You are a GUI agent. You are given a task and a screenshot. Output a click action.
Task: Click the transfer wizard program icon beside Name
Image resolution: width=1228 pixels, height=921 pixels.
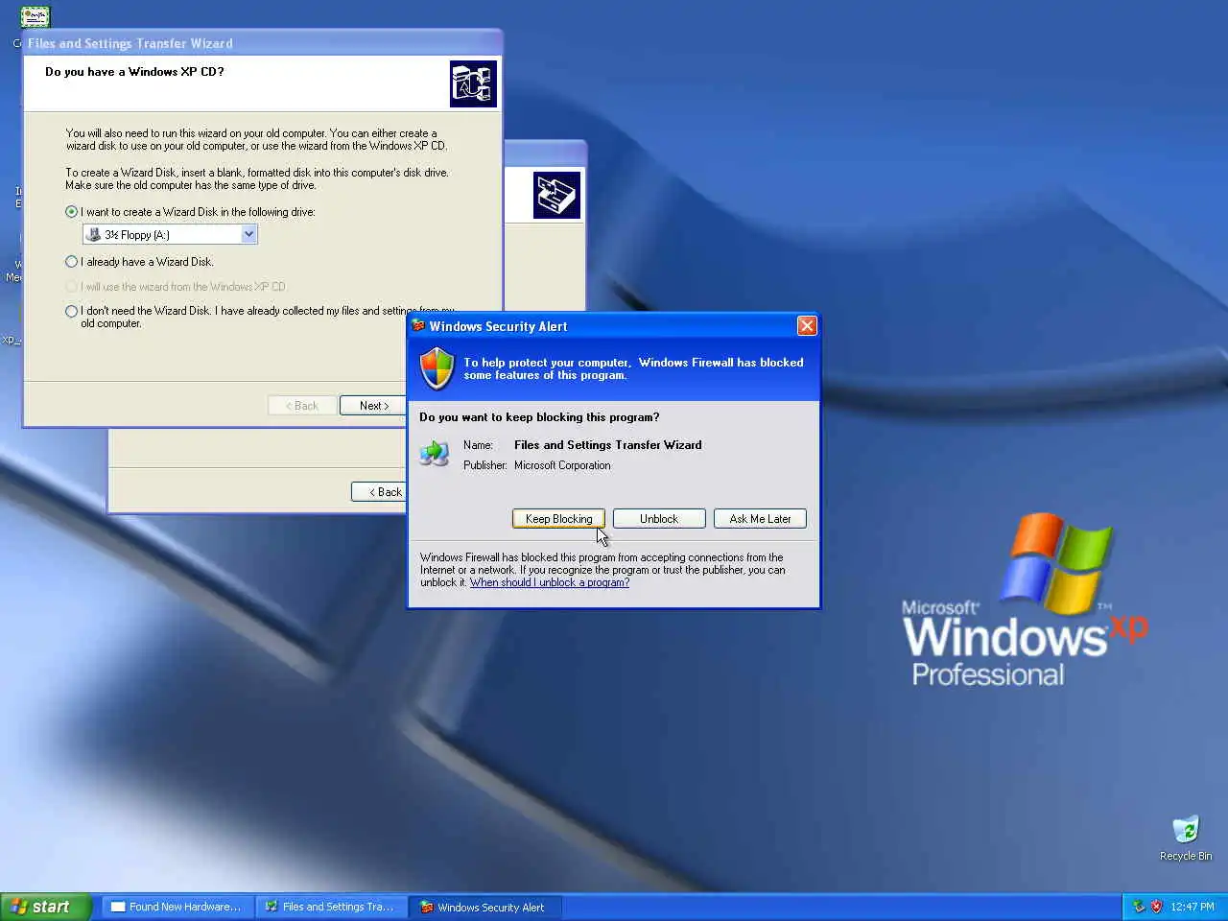tap(435, 452)
